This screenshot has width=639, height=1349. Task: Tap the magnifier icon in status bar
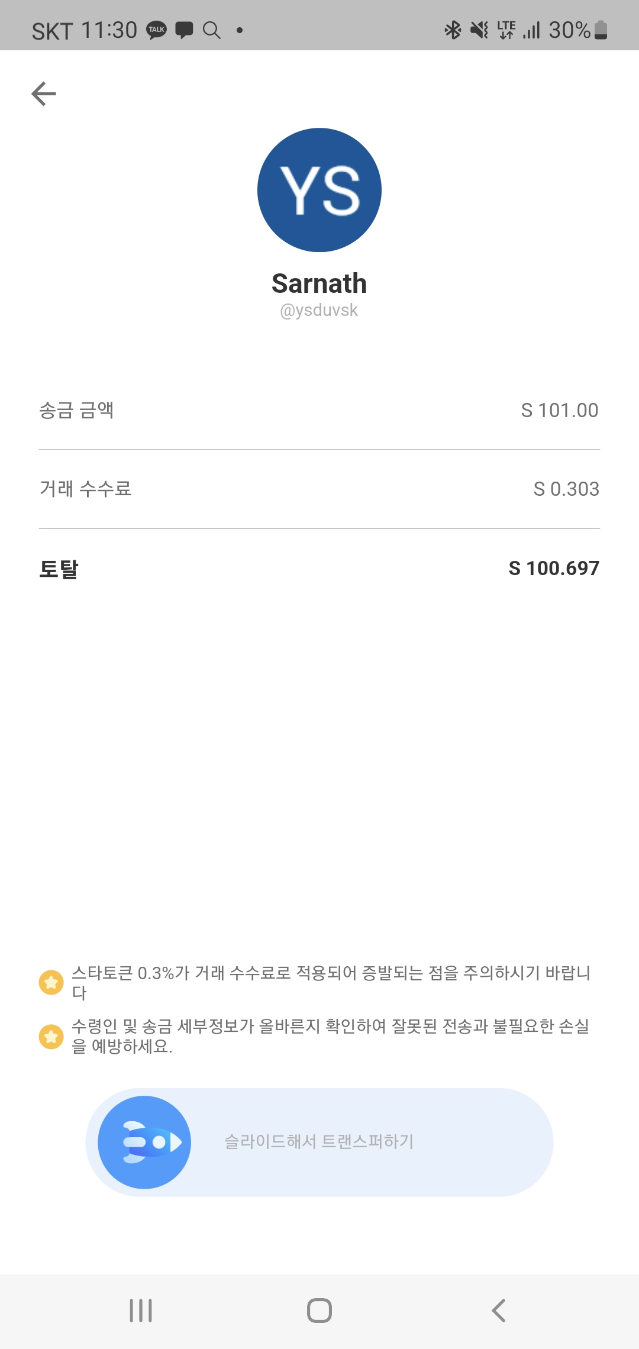pyautogui.click(x=211, y=30)
